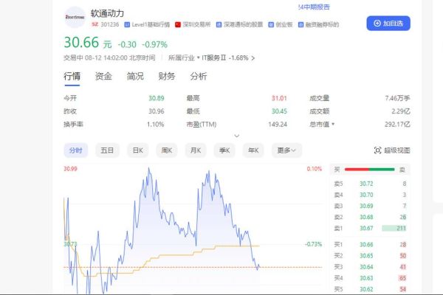Image resolution: width=443 pixels, height=295 pixels.
Task: Click the 卖5 price 30.72 row
Action: tap(370, 184)
